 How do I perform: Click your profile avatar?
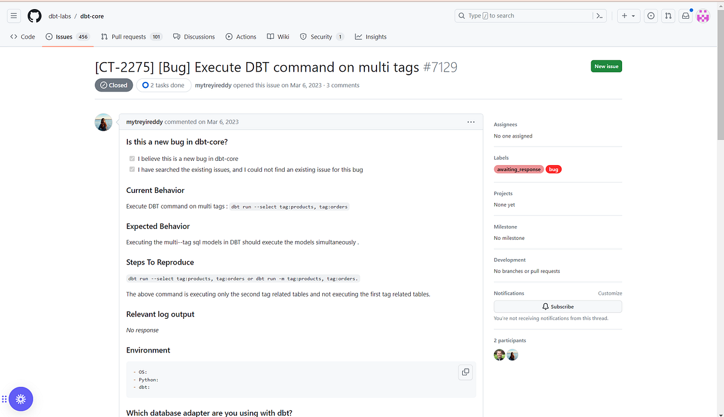(703, 15)
